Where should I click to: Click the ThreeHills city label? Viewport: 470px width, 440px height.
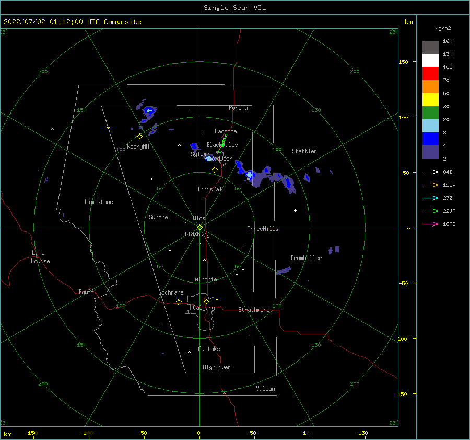pyautogui.click(x=263, y=229)
